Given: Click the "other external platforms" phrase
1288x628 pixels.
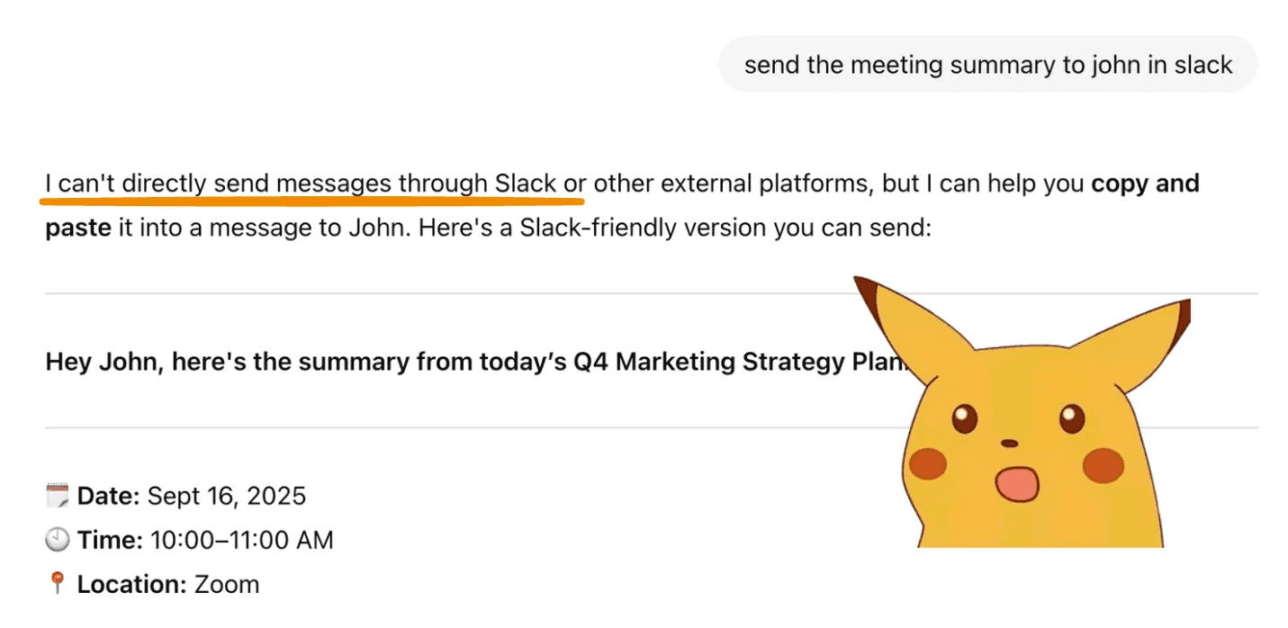Looking at the screenshot, I should [732, 184].
